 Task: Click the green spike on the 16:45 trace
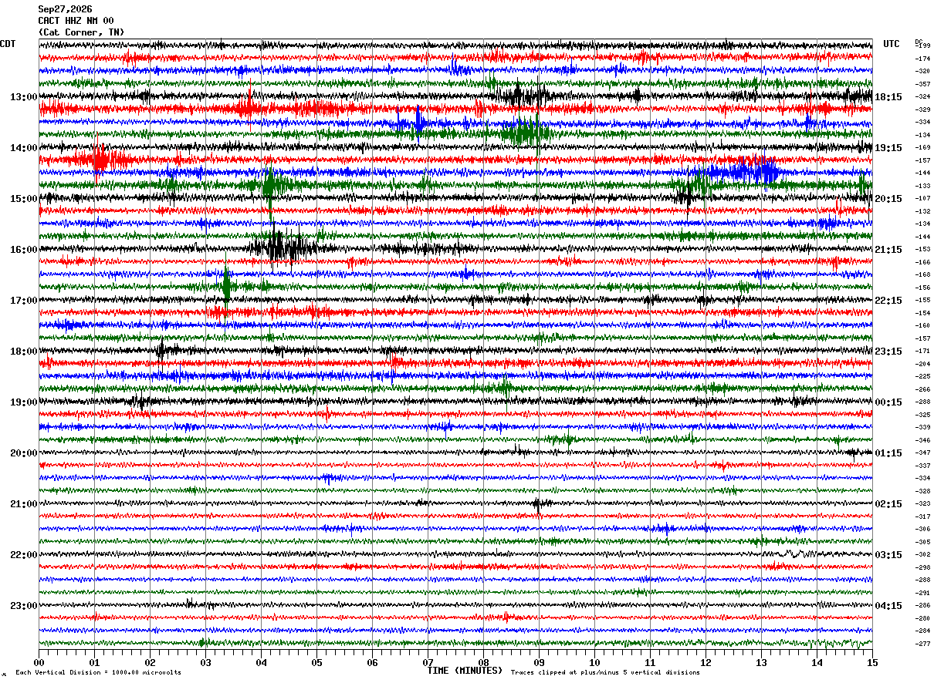[x=226, y=285]
